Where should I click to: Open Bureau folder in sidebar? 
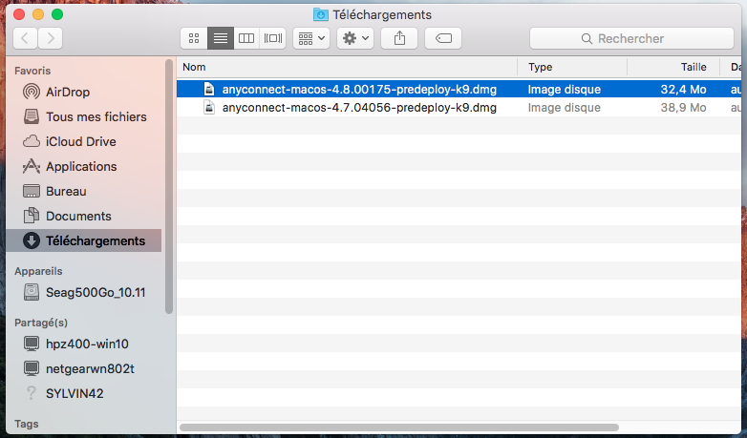tap(66, 191)
